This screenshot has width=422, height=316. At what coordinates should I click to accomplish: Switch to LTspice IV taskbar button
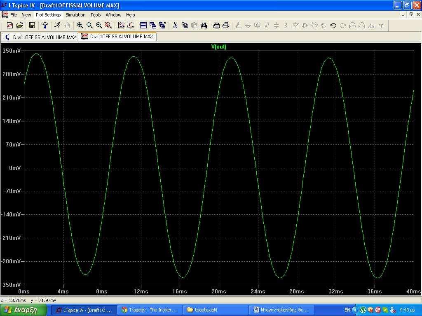(x=84, y=310)
